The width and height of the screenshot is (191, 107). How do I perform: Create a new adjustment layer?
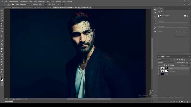(179, 102)
